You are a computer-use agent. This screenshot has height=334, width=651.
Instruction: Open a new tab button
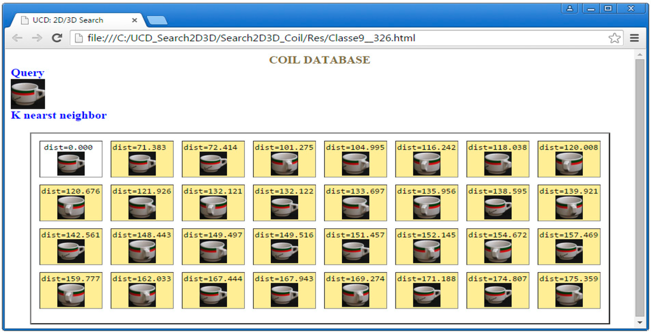pyautogui.click(x=156, y=20)
